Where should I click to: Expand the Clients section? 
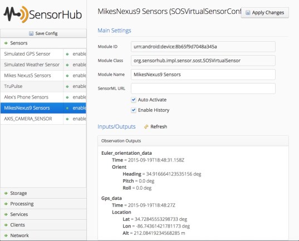pyautogui.click(x=43, y=225)
